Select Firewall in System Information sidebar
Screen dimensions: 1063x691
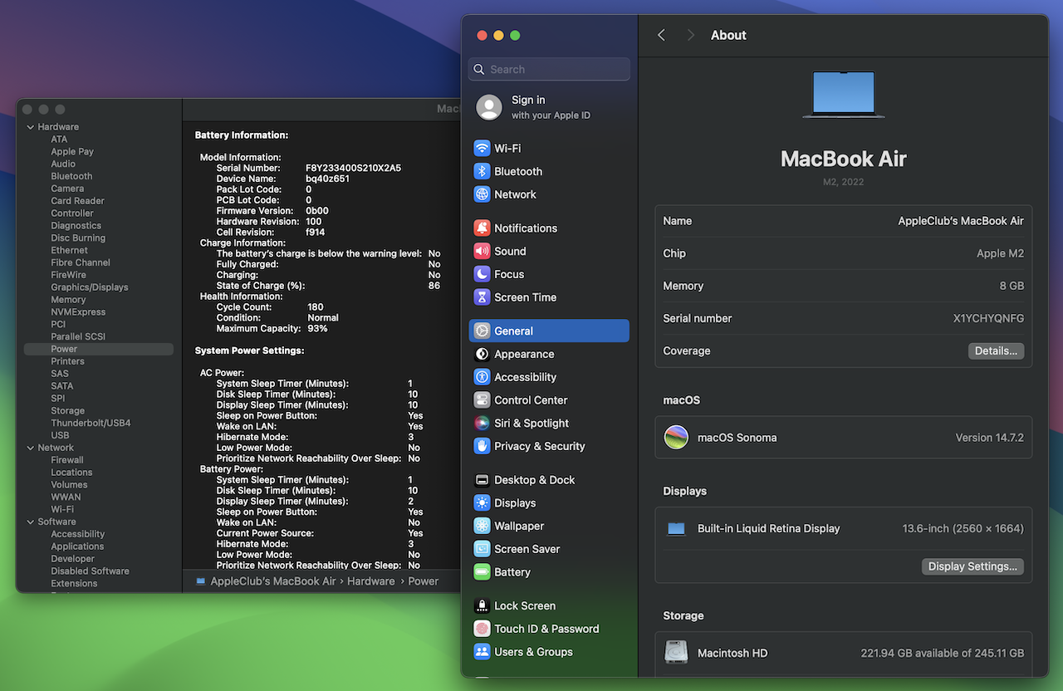tap(67, 460)
